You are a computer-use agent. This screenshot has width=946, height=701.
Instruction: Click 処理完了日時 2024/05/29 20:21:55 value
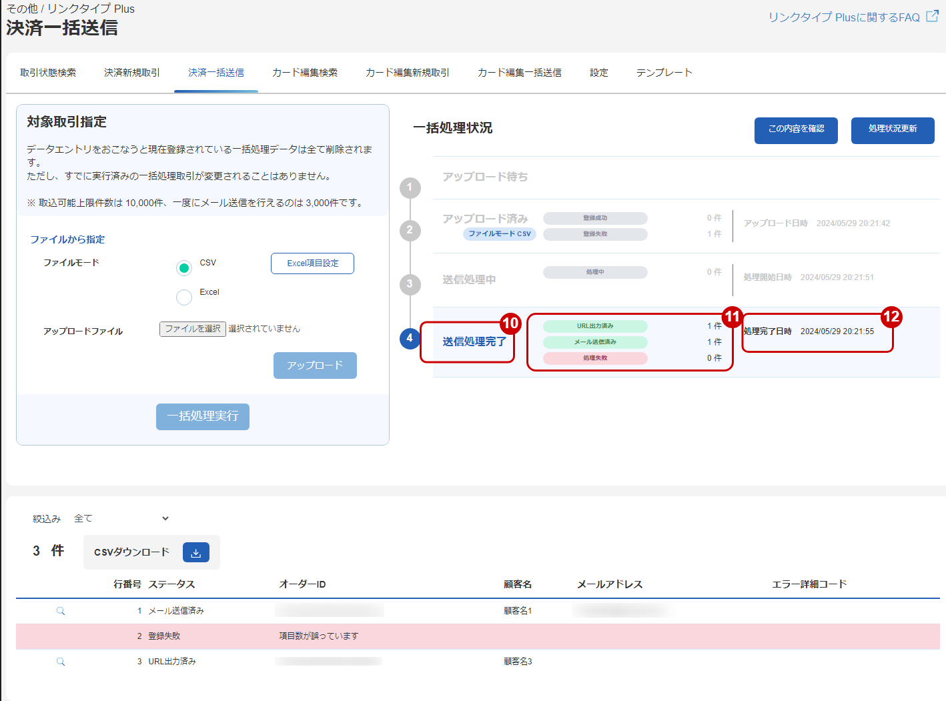(x=837, y=331)
